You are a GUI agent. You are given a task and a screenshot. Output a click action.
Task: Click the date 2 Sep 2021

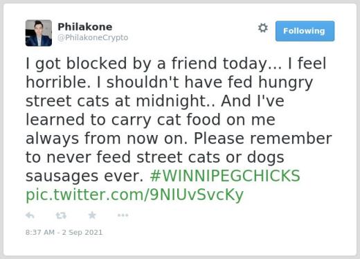[x=82, y=232]
